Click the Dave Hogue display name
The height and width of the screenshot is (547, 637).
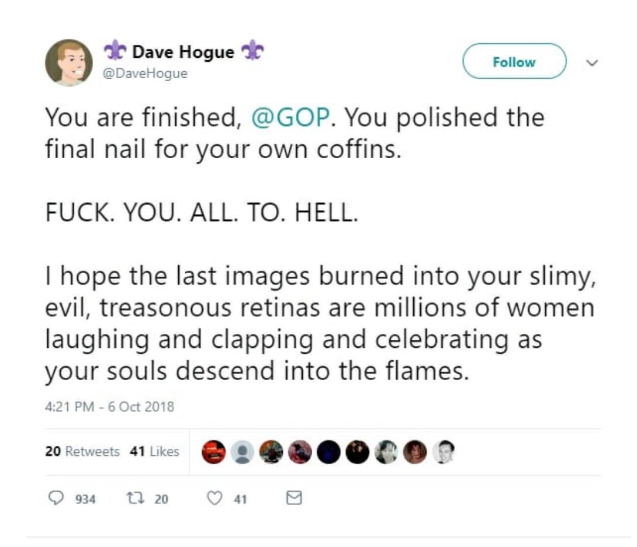(183, 53)
